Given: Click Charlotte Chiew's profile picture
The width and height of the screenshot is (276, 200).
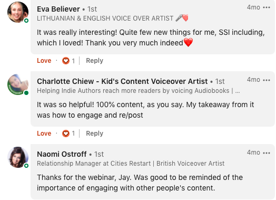Looking at the screenshot, I should [18, 84].
